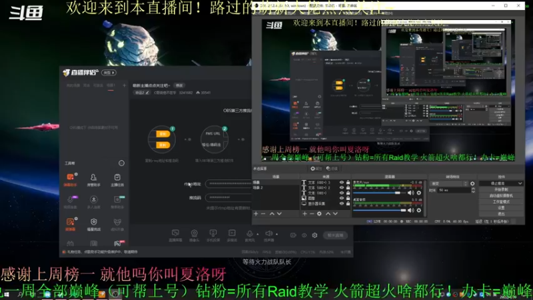Click 设置 in OBS controls
Image resolution: width=533 pixels, height=300 pixels.
[501, 208]
